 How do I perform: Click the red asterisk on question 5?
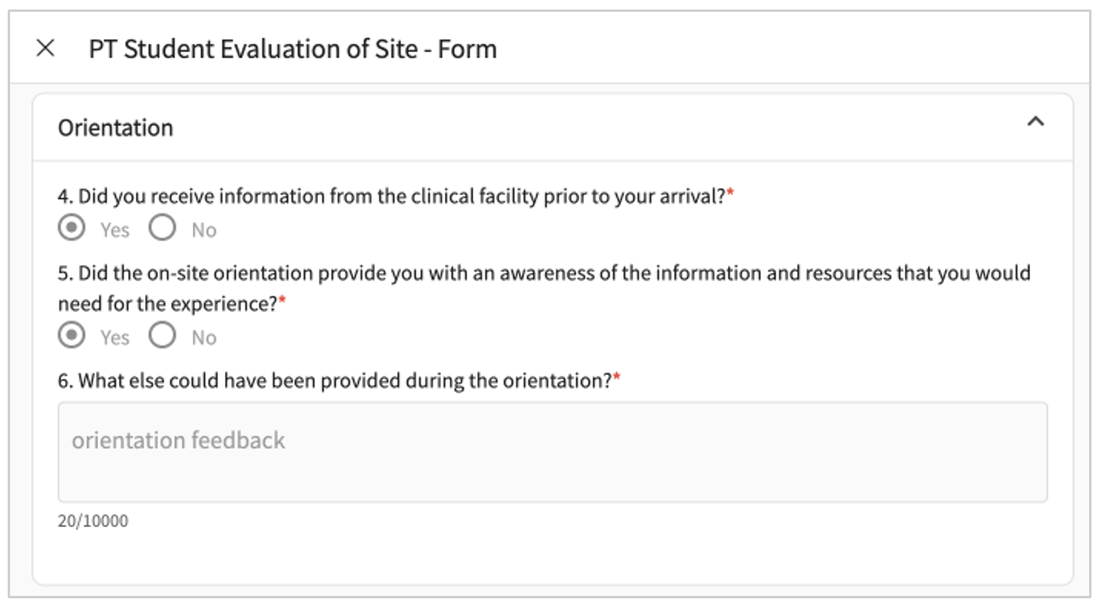pos(282,299)
